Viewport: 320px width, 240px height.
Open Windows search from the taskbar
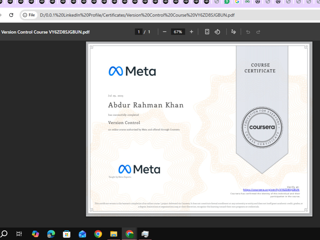coord(4,234)
